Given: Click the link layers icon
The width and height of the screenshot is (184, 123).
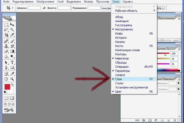Looking at the screenshot, I should pos(137,120).
